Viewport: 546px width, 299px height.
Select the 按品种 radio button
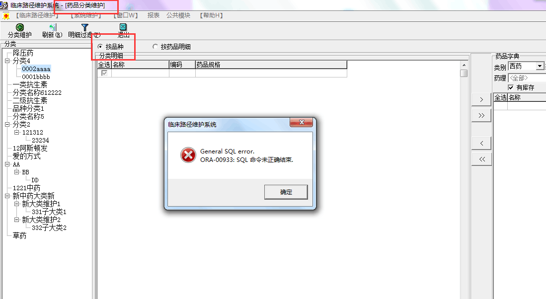pos(100,47)
